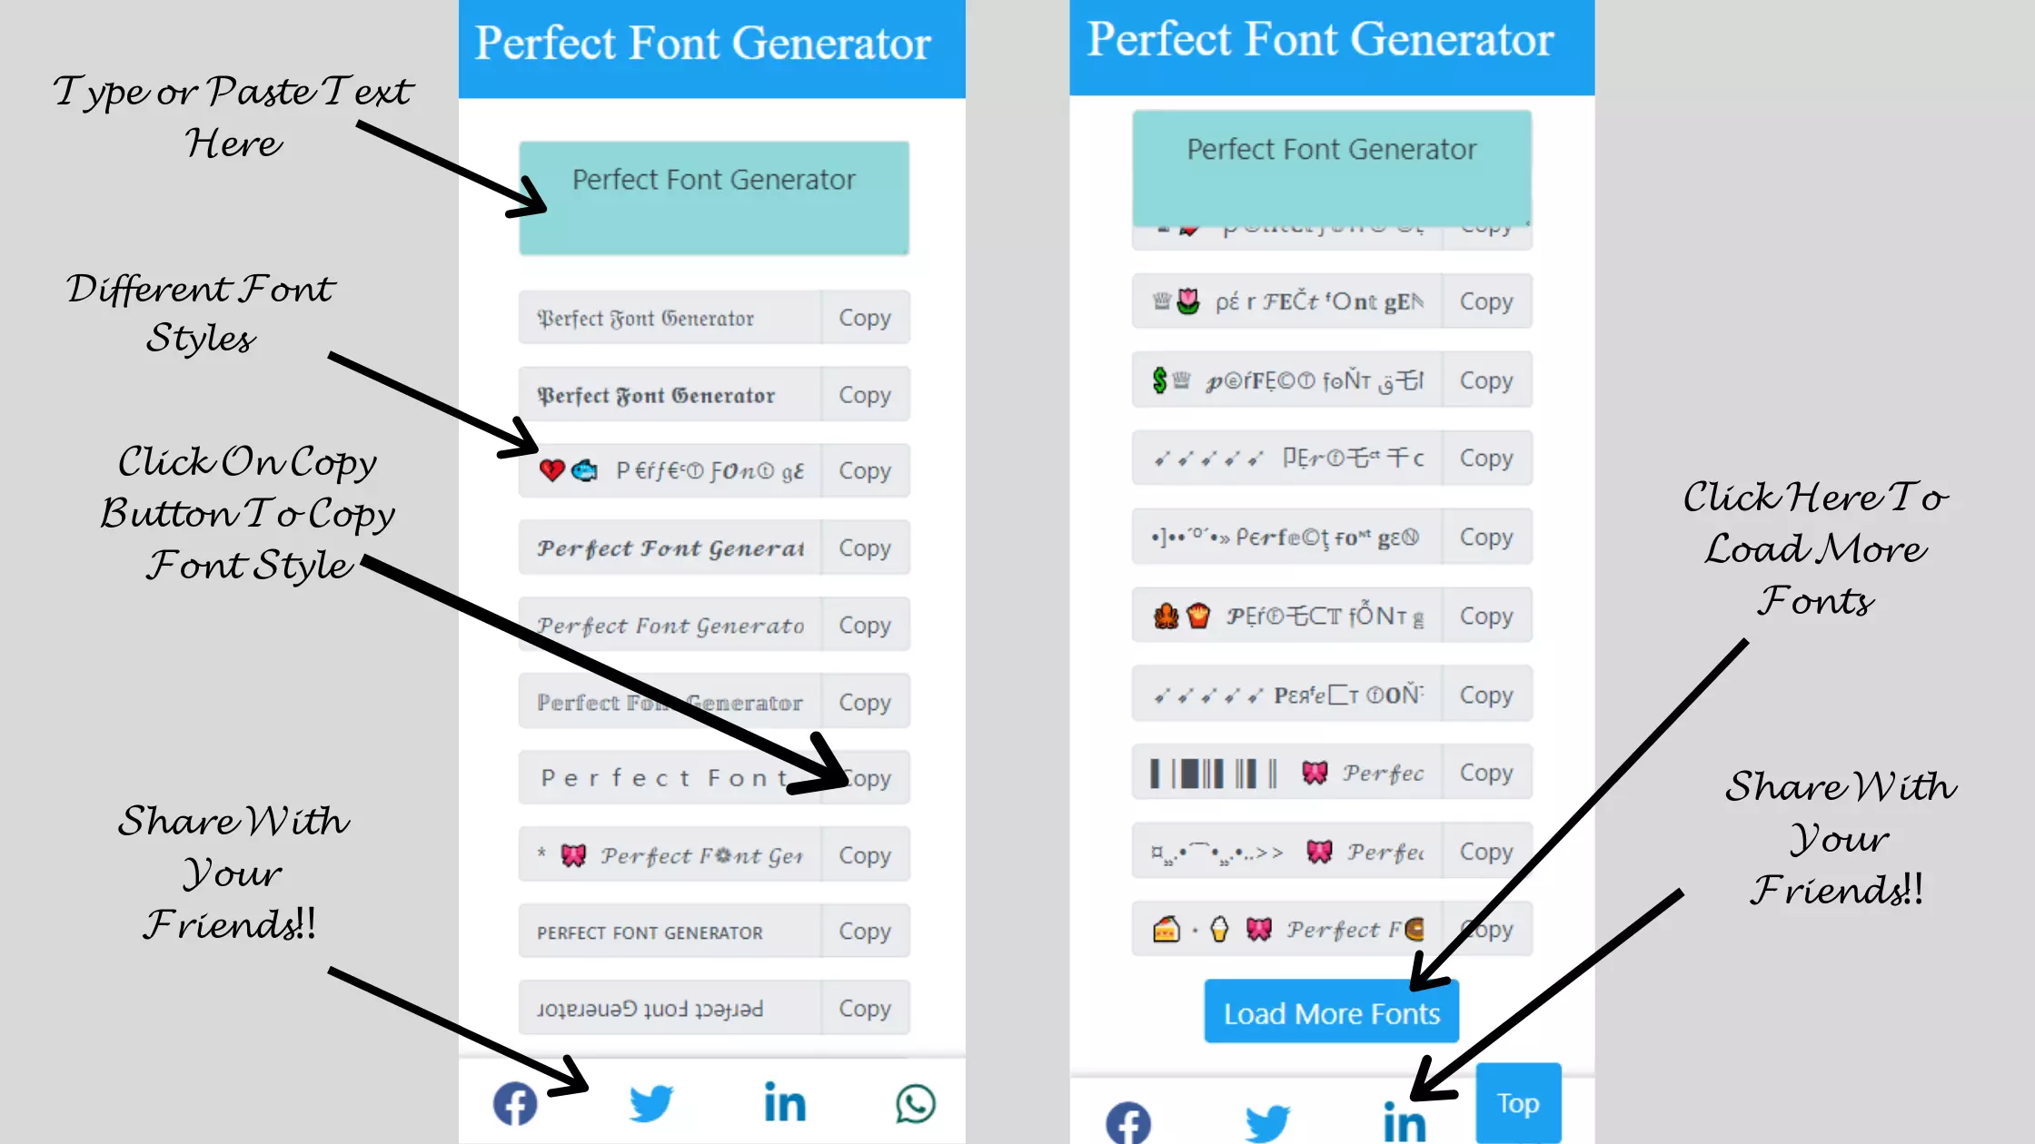Click Copy for barcode emoji font style

coord(1484,773)
